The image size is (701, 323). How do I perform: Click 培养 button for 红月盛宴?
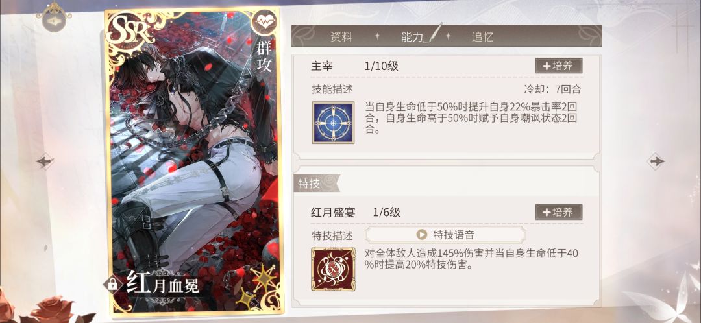tap(558, 212)
